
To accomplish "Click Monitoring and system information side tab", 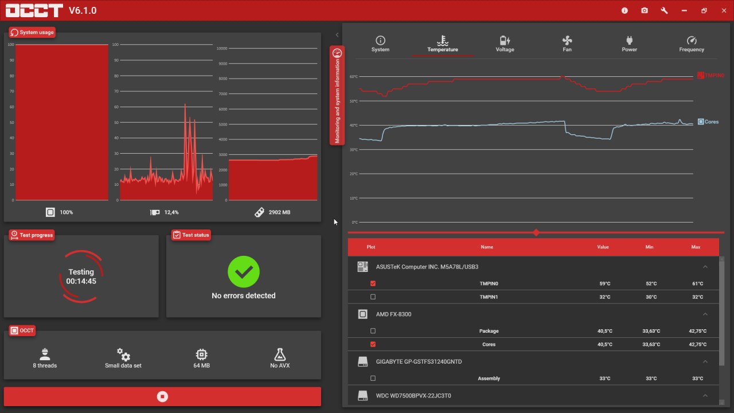I will [337, 95].
